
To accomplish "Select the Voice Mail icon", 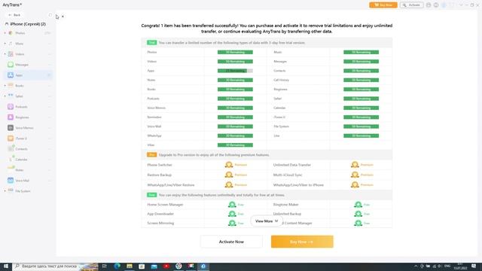I will click(x=11, y=181).
